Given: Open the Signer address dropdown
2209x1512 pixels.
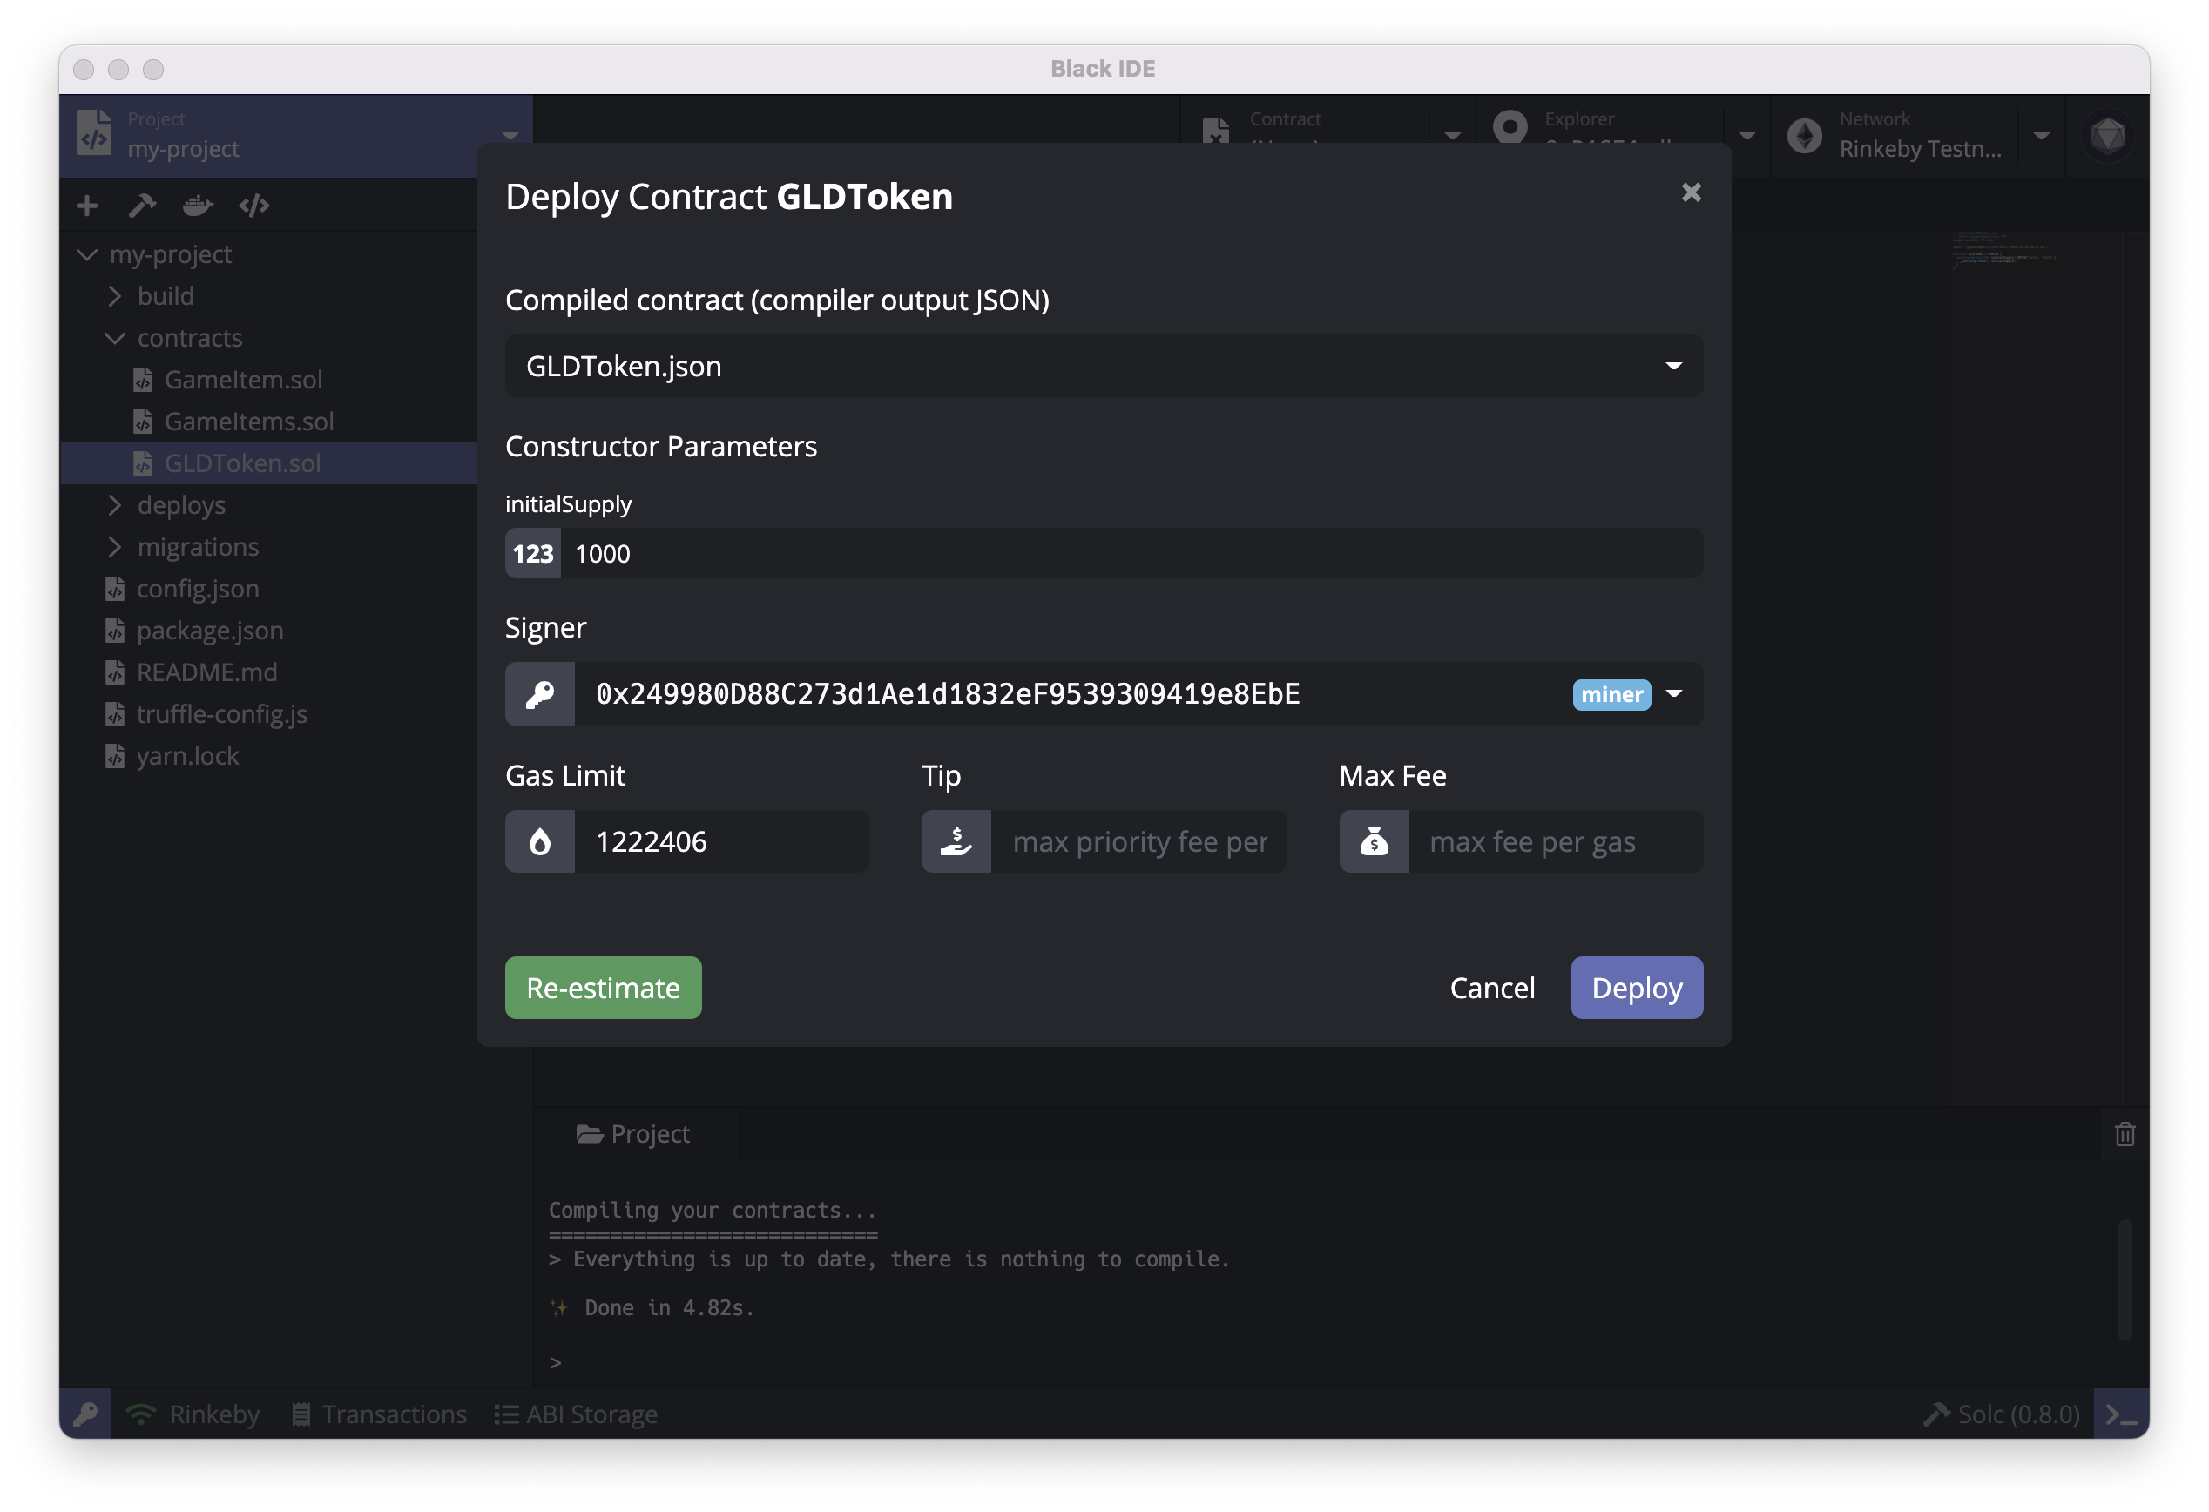Looking at the screenshot, I should point(1674,695).
